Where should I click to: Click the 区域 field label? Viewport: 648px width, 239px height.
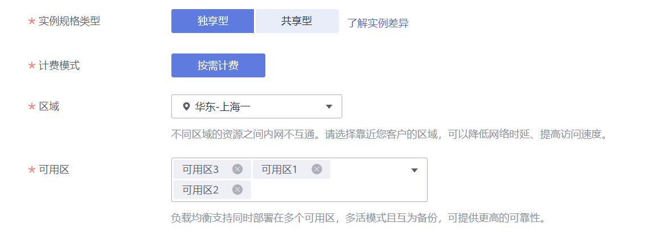point(49,106)
